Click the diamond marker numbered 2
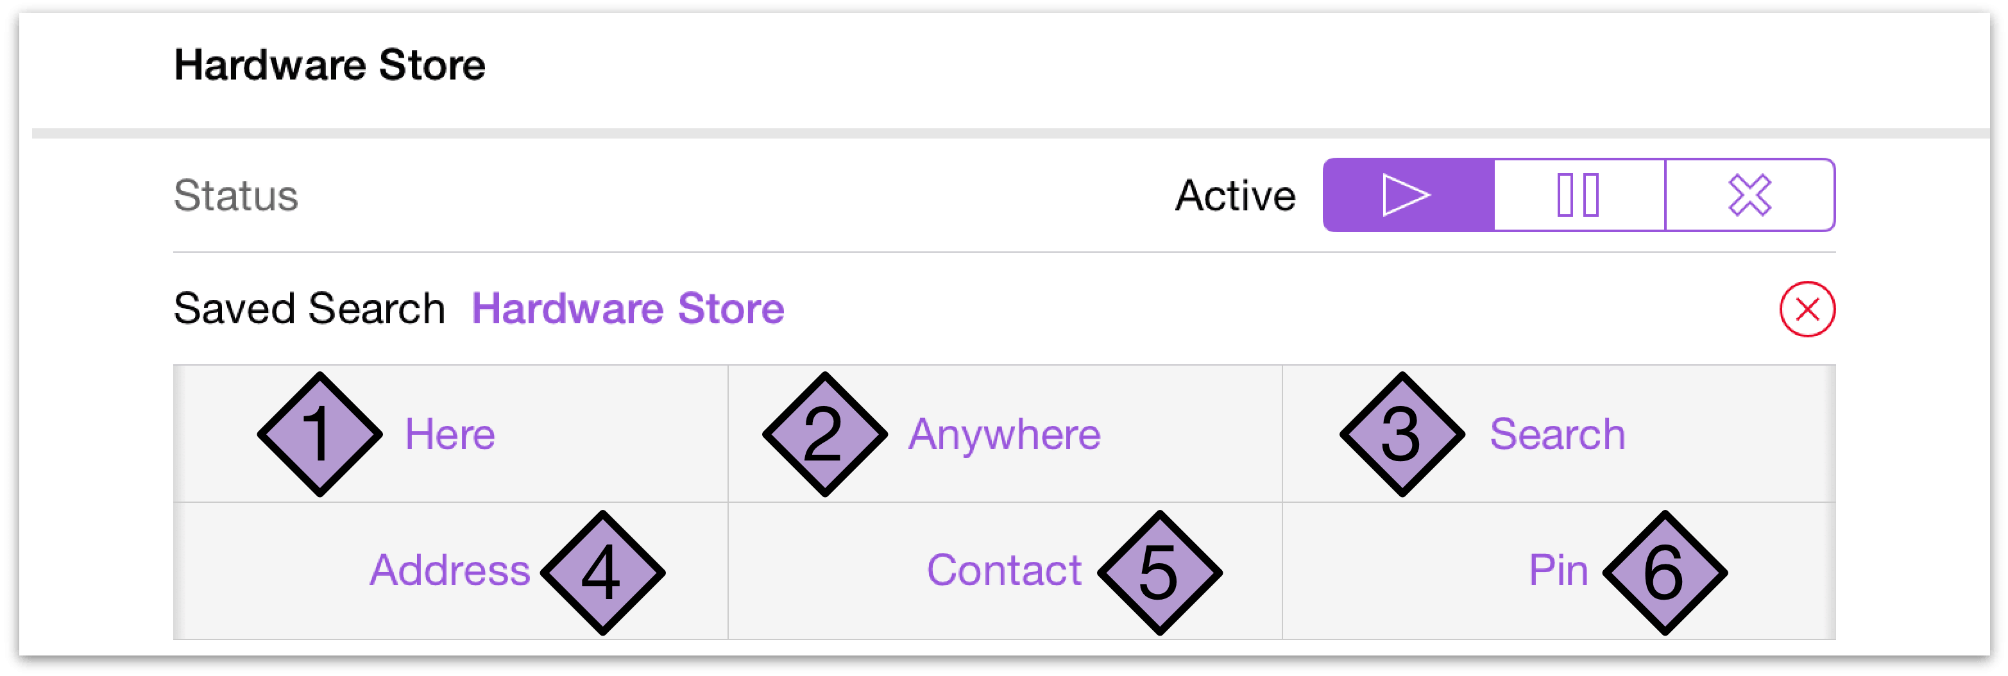The image size is (2008, 676). 825,434
